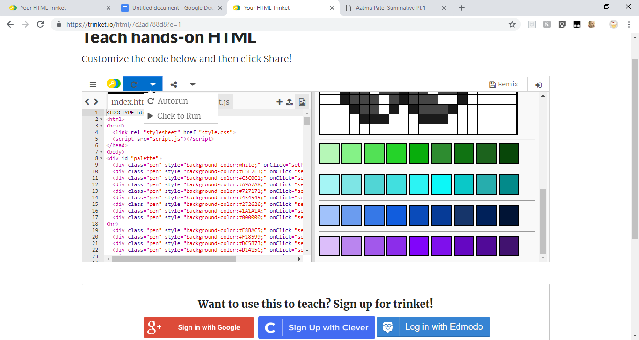The height and width of the screenshot is (340, 639).
Task: Click the sign-in arrow icon next to Remix
Action: [x=538, y=85]
